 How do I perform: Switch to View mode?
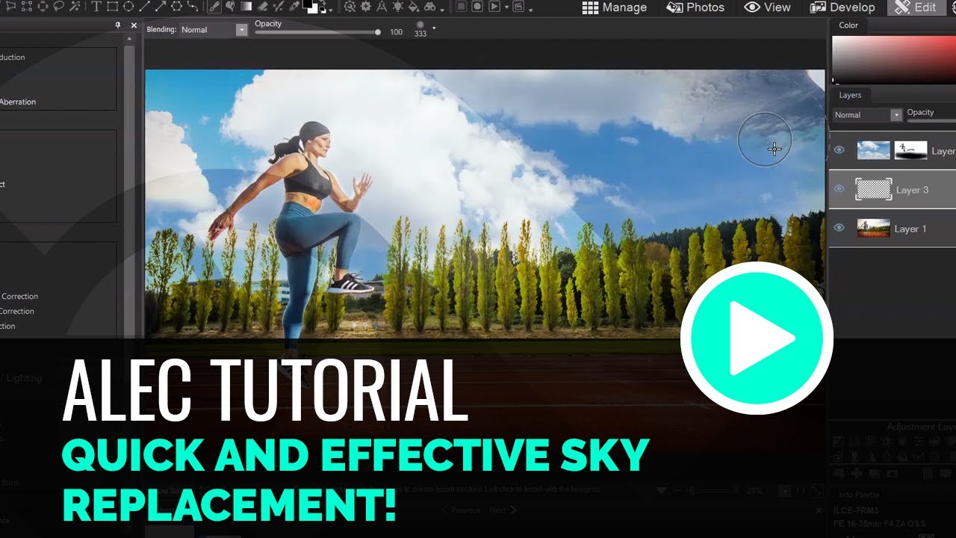tap(767, 7)
